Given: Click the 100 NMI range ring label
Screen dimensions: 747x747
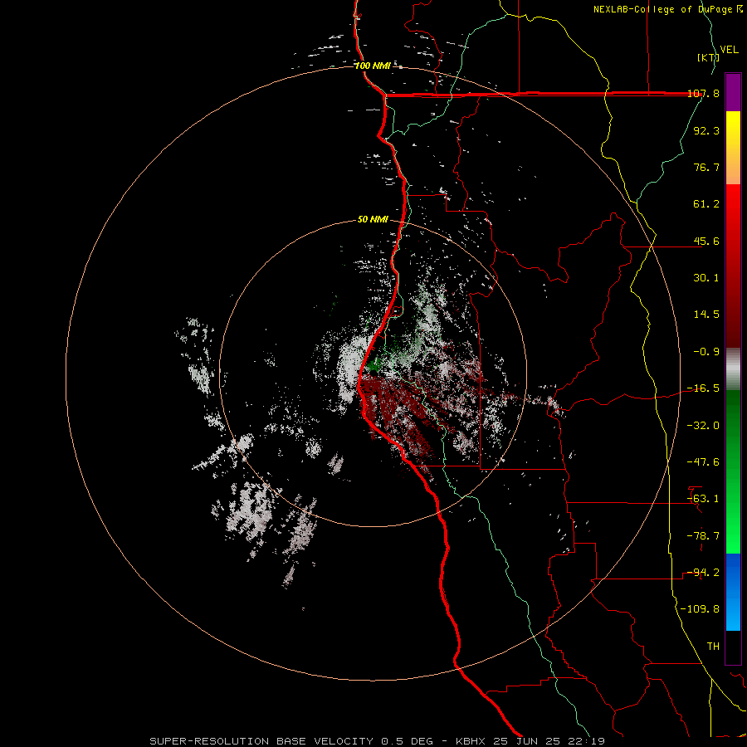Looking at the screenshot, I should pos(373,66).
